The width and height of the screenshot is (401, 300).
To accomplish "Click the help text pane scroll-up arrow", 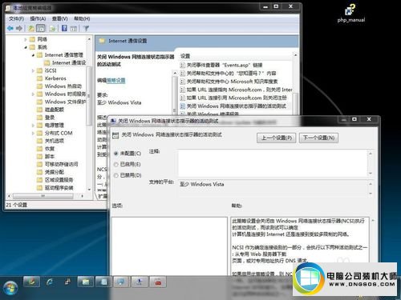I will pos(373,221).
